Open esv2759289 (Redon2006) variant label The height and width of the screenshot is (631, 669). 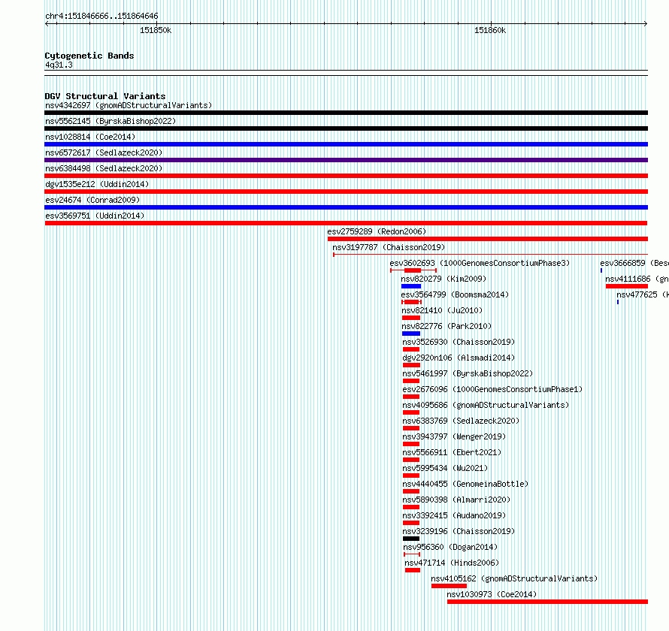(377, 231)
